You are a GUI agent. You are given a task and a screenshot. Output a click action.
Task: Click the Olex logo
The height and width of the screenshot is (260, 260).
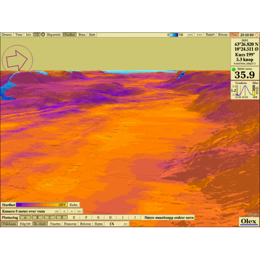[x=248, y=221]
